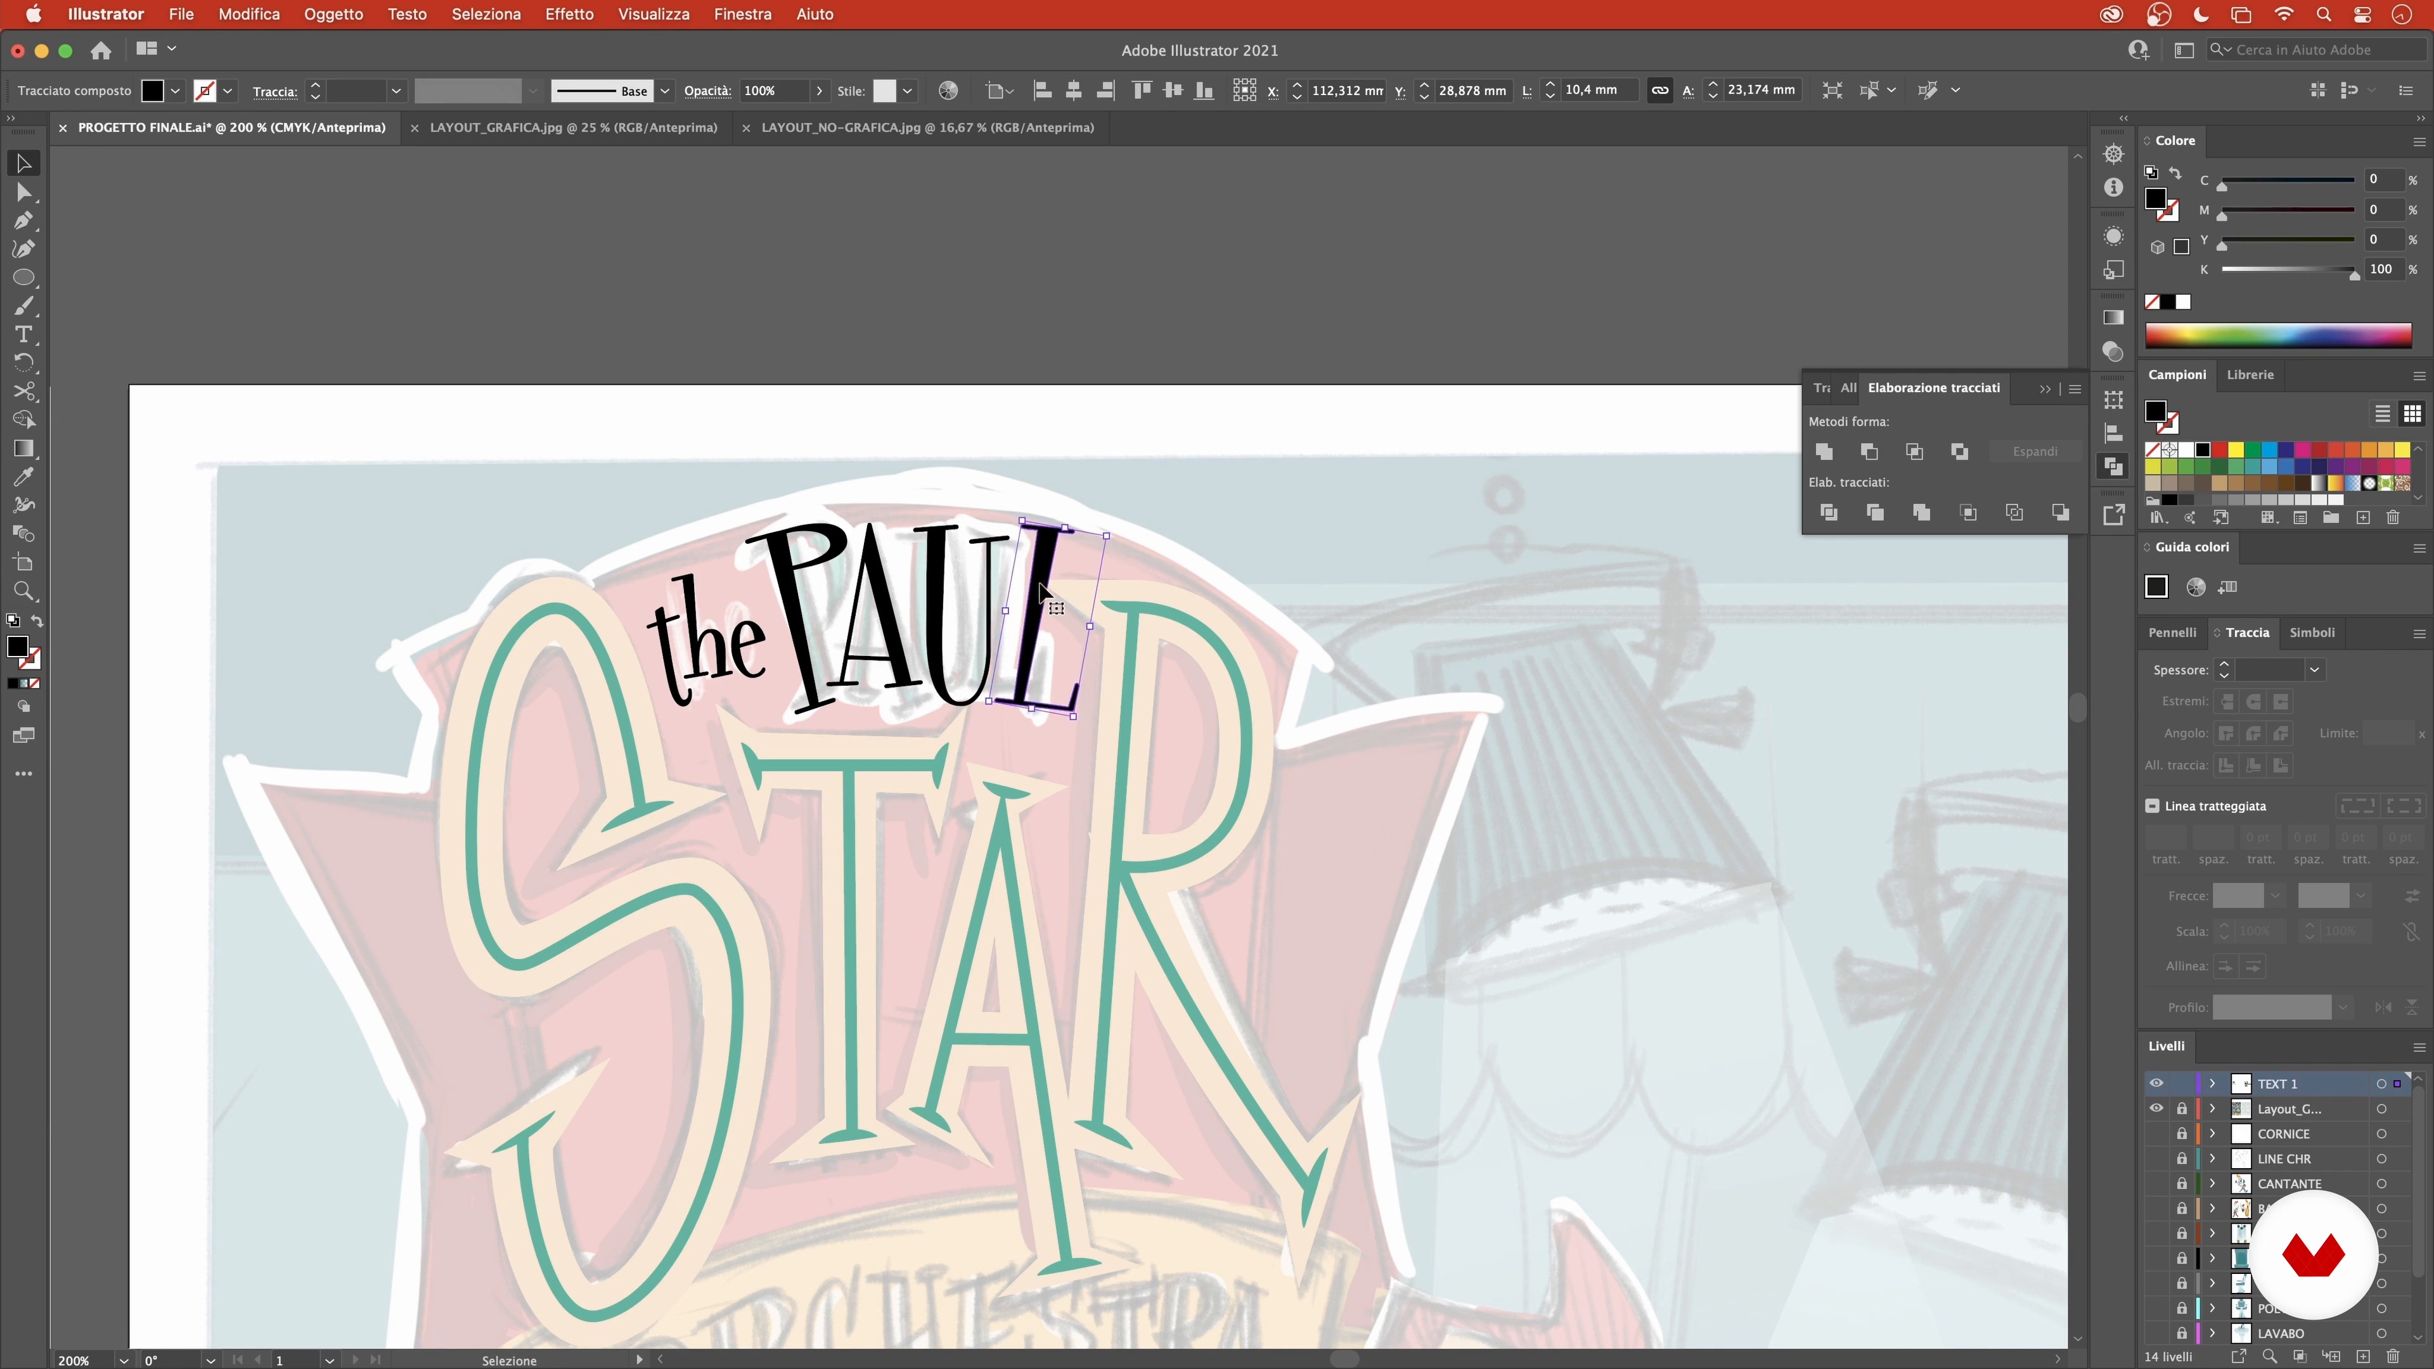Screen dimensions: 2434x1369
Task: Select the Rotate tool
Action: [23, 363]
